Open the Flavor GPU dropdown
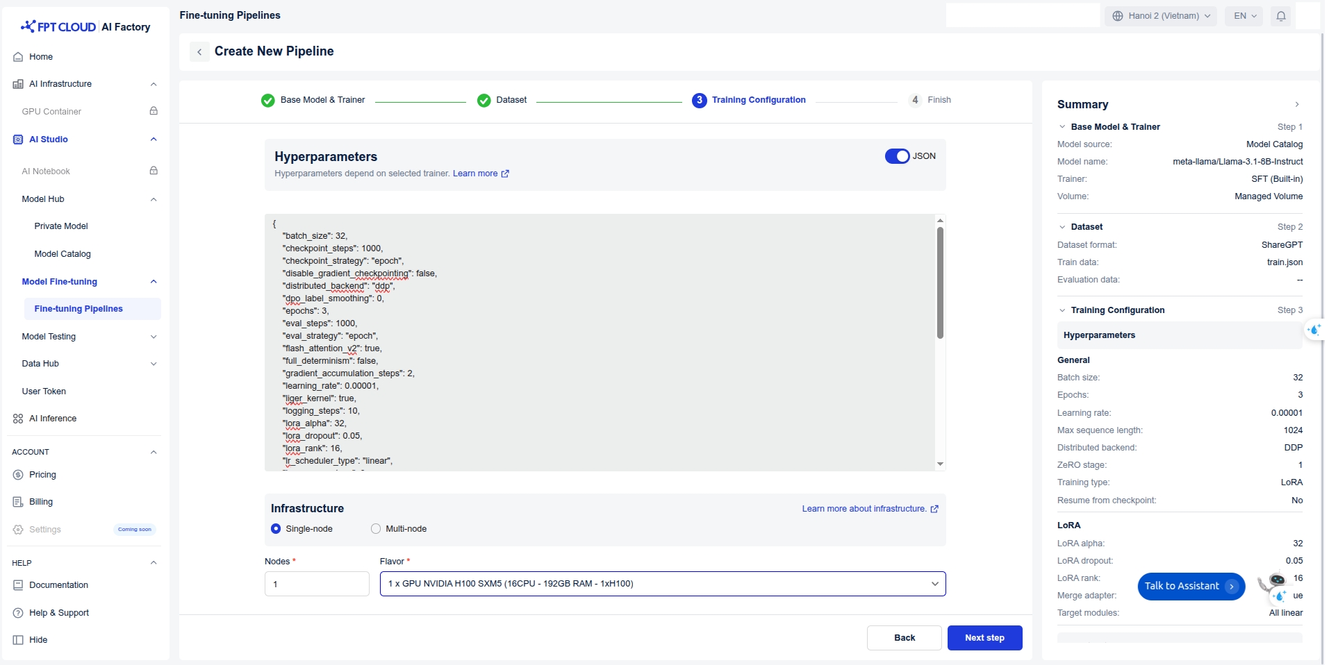 (x=662, y=584)
